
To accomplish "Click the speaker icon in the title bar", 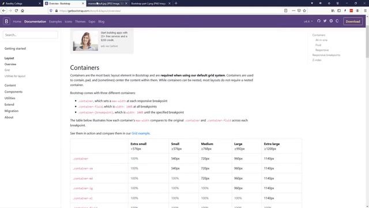I will coord(321,3).
